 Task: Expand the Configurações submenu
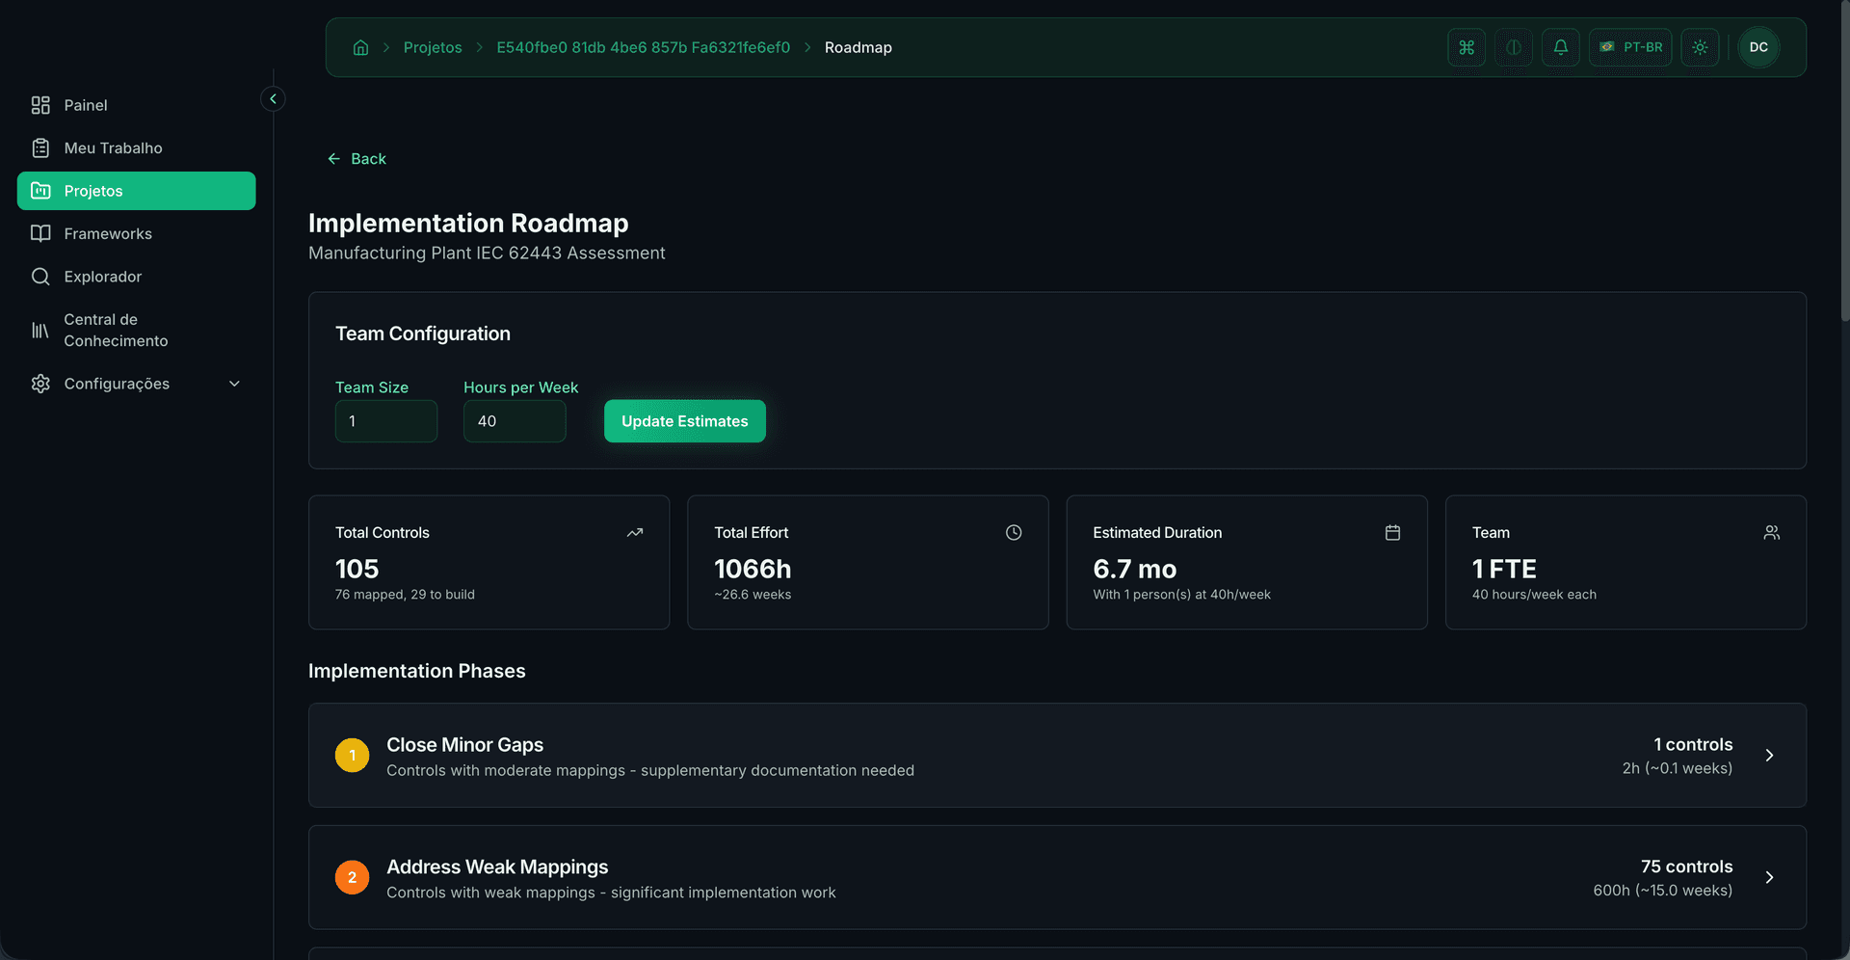[x=233, y=384]
